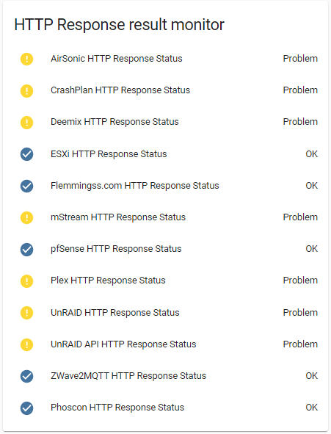Click the Problem state for mStream
331x434 pixels.
(x=300, y=217)
